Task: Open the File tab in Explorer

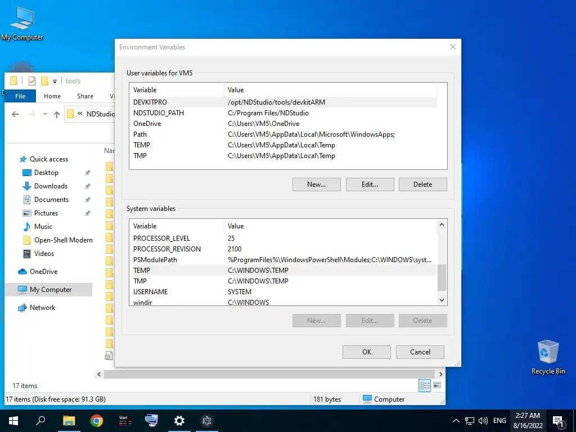Action: pos(20,96)
